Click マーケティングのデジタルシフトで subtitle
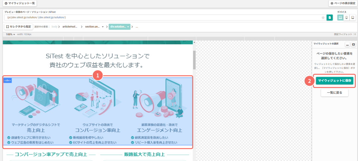This screenshot has width=358, height=161. pos(36,125)
